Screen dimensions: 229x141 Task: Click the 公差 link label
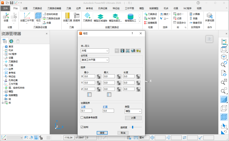pos(83,107)
